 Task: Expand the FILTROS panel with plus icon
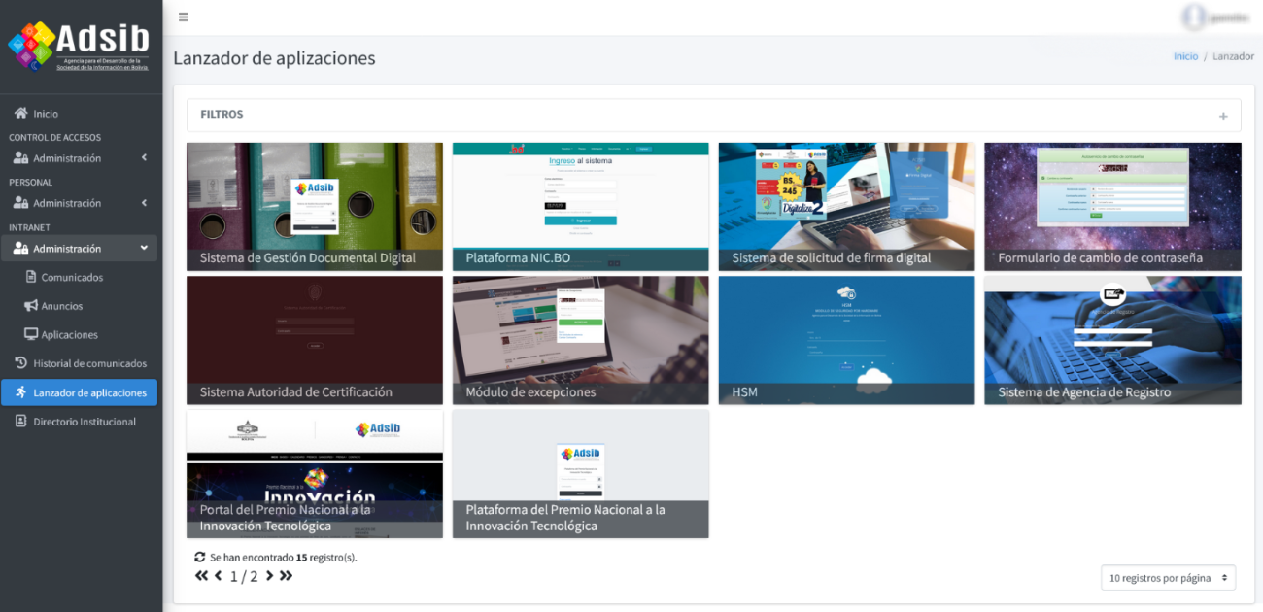[1223, 116]
